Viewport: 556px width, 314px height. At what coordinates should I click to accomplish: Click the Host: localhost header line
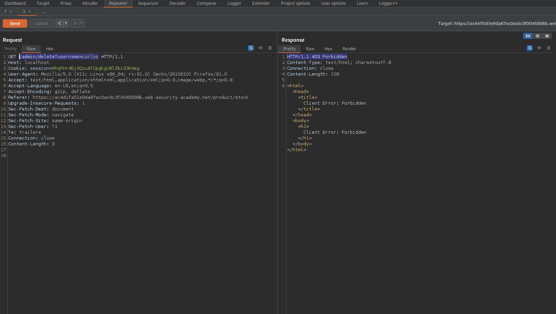pos(29,63)
